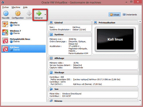
Task: Click the Stockage section disk icon
Action: pos(51,72)
